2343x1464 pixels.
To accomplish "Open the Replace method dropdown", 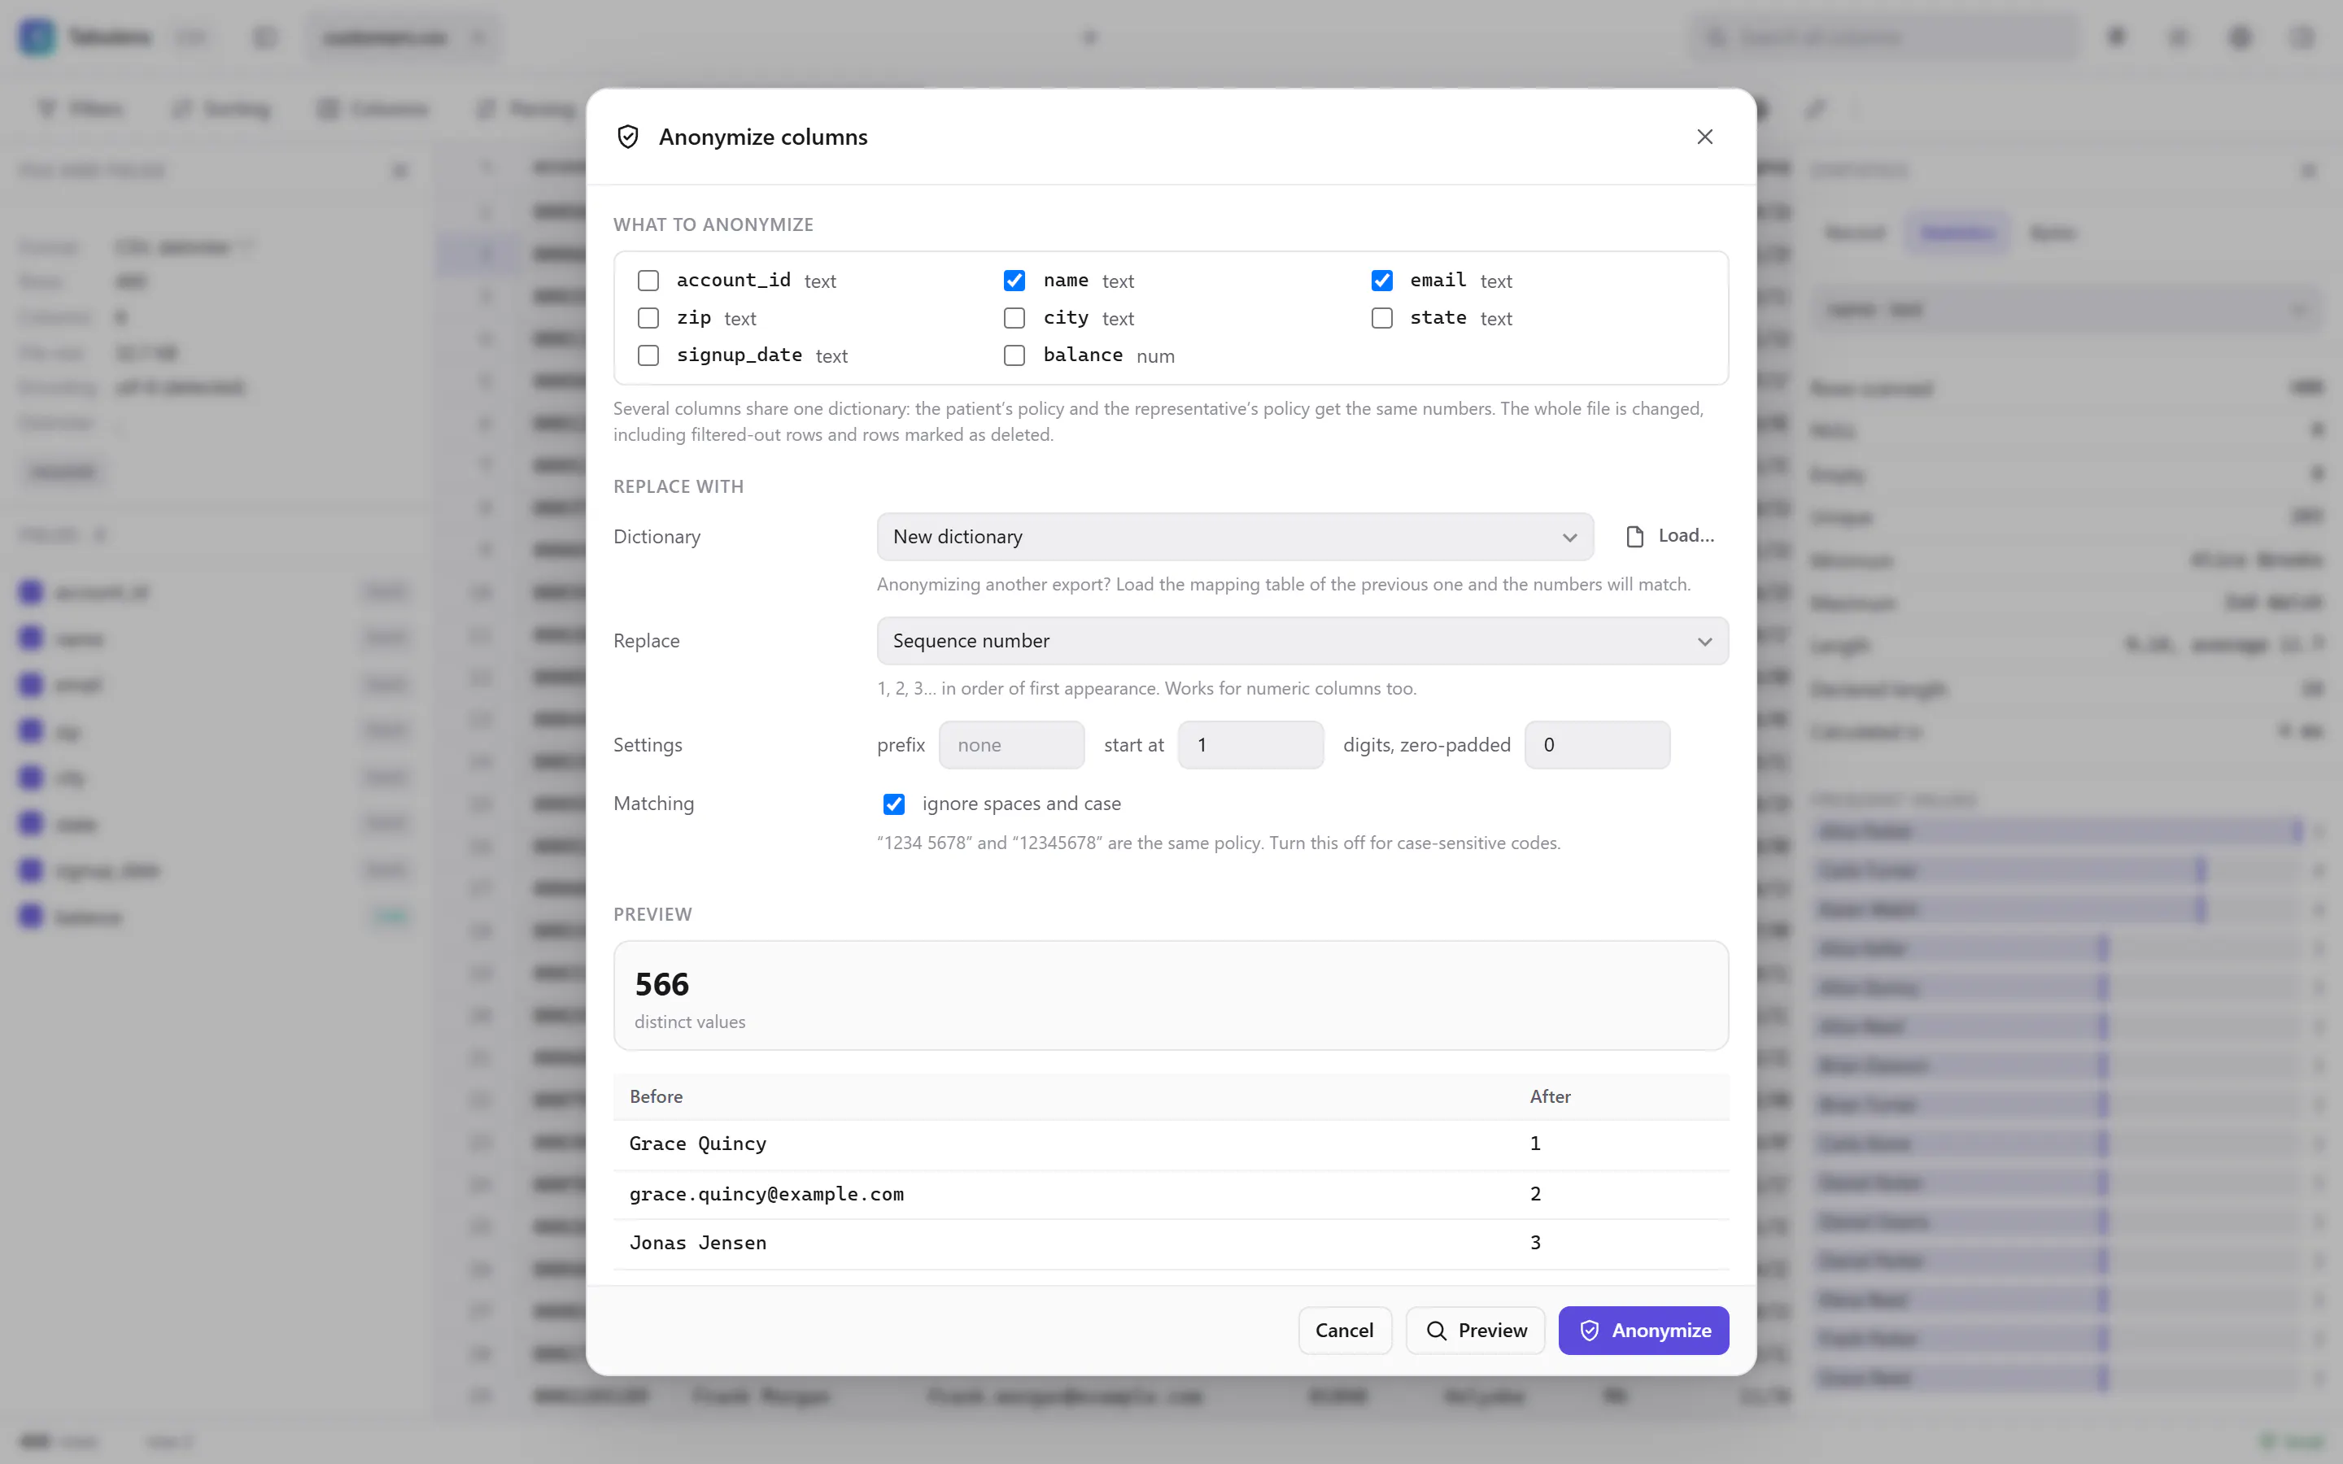I will [1302, 641].
